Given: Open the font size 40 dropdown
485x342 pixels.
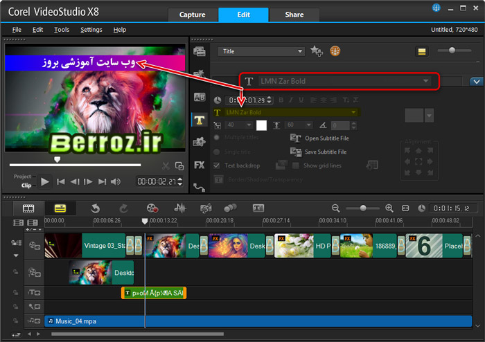Looking at the screenshot, I should 249,125.
